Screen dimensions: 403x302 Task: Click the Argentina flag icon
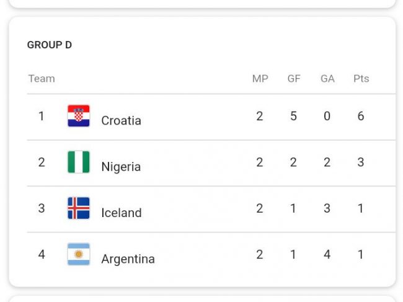click(x=79, y=254)
